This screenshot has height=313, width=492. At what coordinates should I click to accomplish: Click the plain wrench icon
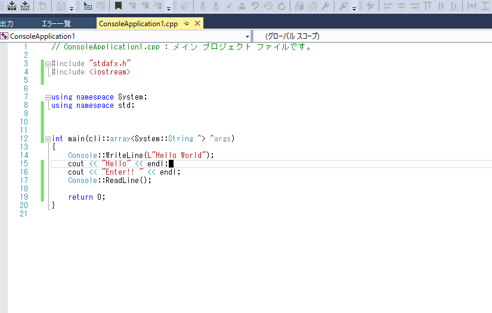(x=326, y=6)
